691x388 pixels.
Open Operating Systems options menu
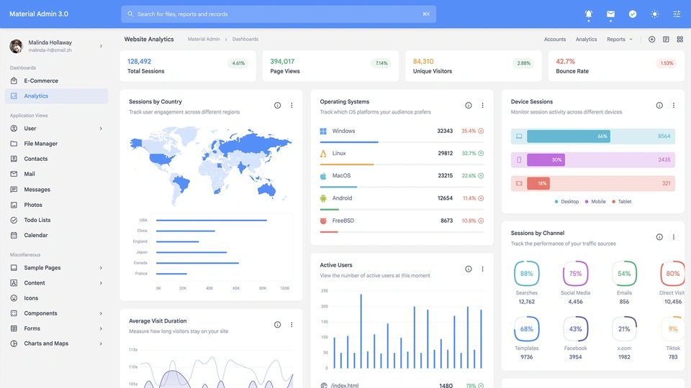(x=482, y=106)
